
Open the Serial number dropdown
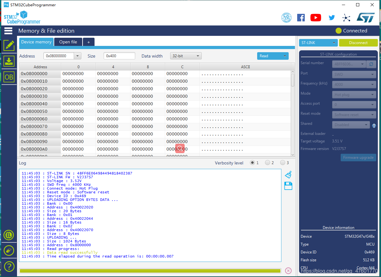click(x=349, y=64)
